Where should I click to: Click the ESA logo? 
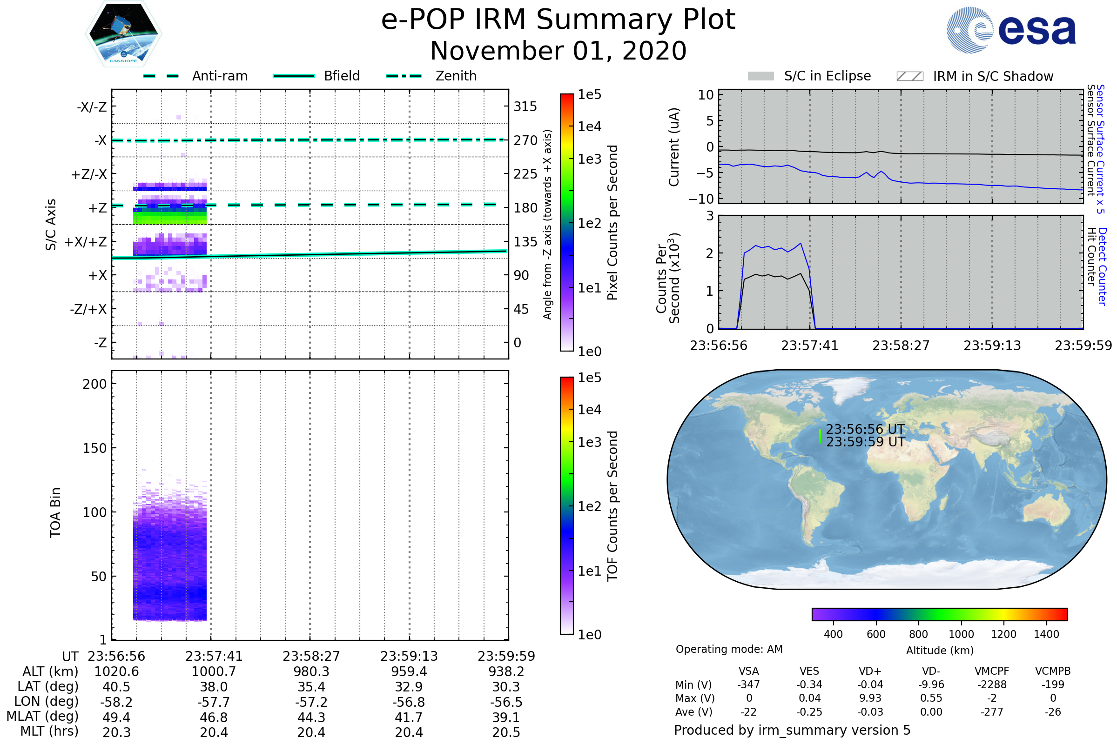click(x=1011, y=30)
